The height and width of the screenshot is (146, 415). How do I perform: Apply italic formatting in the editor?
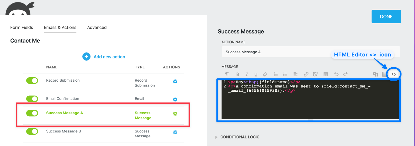(x=247, y=74)
